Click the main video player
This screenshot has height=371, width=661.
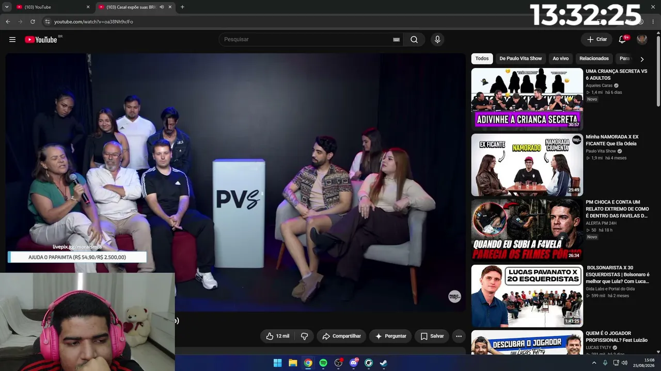(235, 182)
